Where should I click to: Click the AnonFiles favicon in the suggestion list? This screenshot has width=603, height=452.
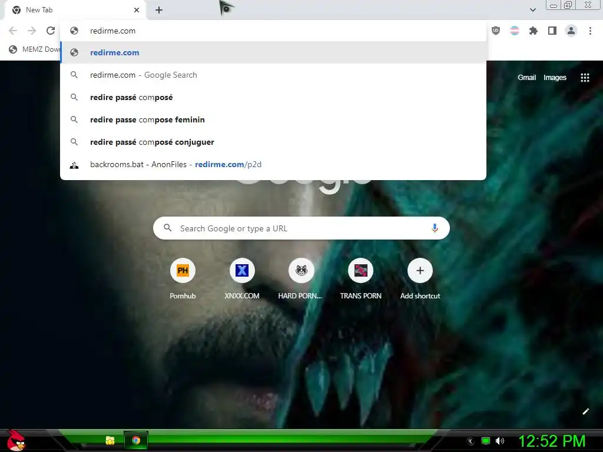[x=74, y=165]
